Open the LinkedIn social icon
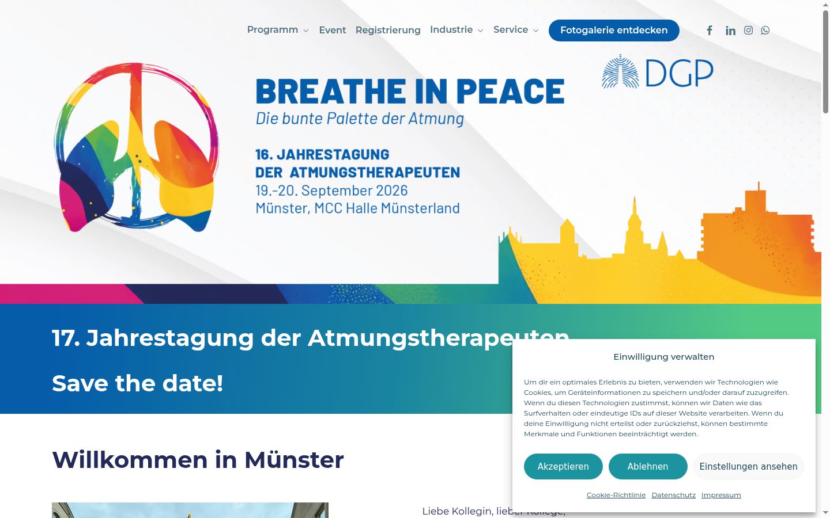Image resolution: width=830 pixels, height=518 pixels. [x=730, y=31]
